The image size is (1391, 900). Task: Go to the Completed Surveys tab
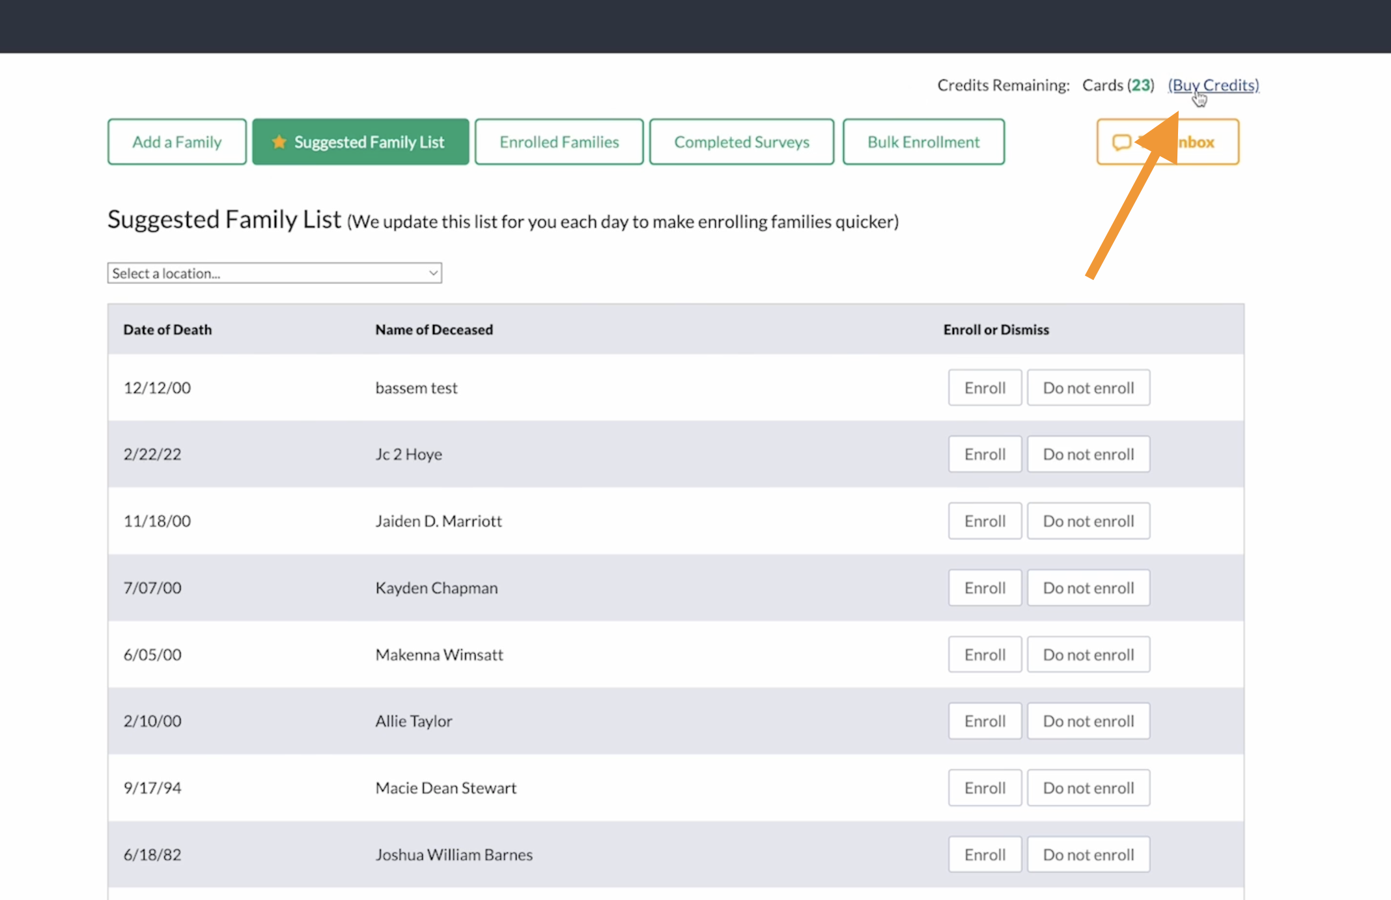point(741,142)
